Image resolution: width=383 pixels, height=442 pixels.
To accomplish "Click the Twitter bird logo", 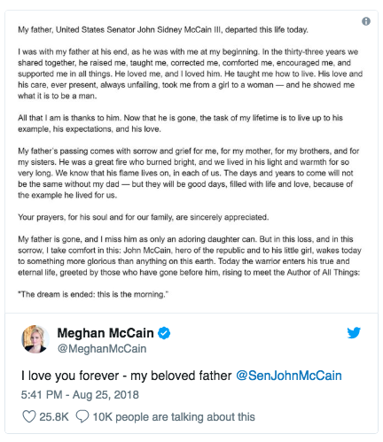I will pos(354,332).
